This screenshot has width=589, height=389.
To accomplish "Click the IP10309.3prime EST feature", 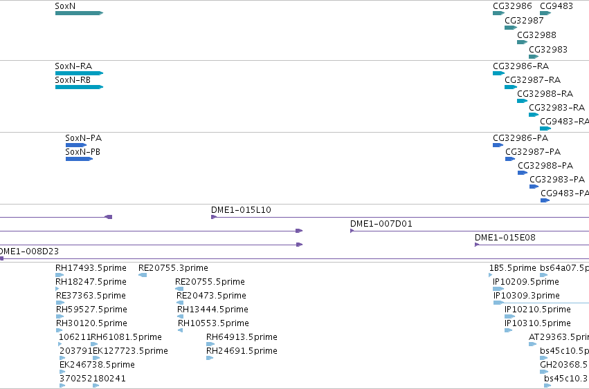I will pos(541,303).
